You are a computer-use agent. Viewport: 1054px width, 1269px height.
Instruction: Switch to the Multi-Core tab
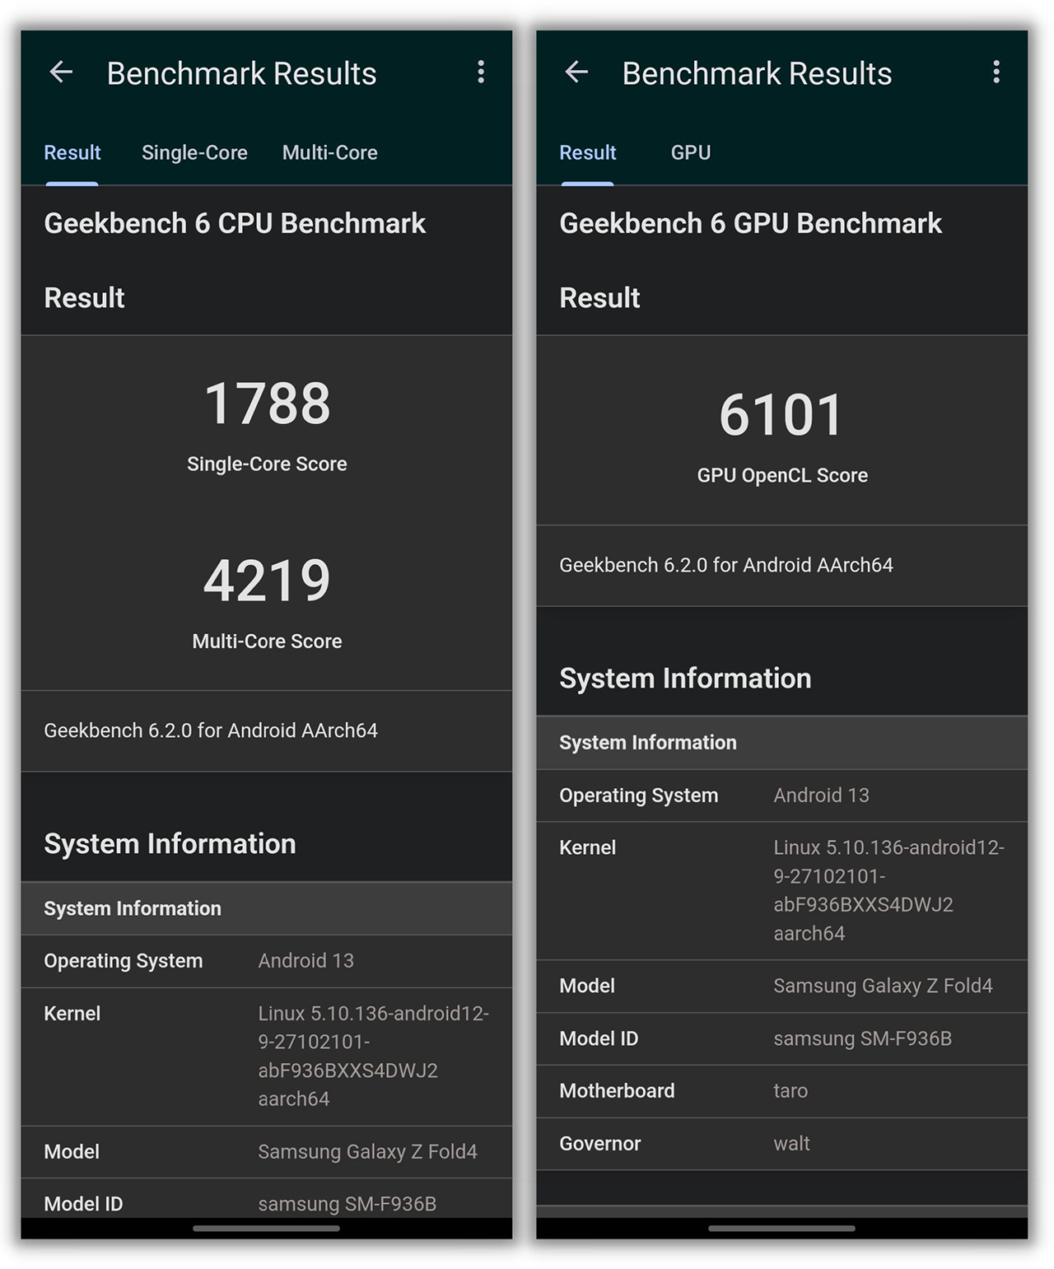[x=329, y=152]
